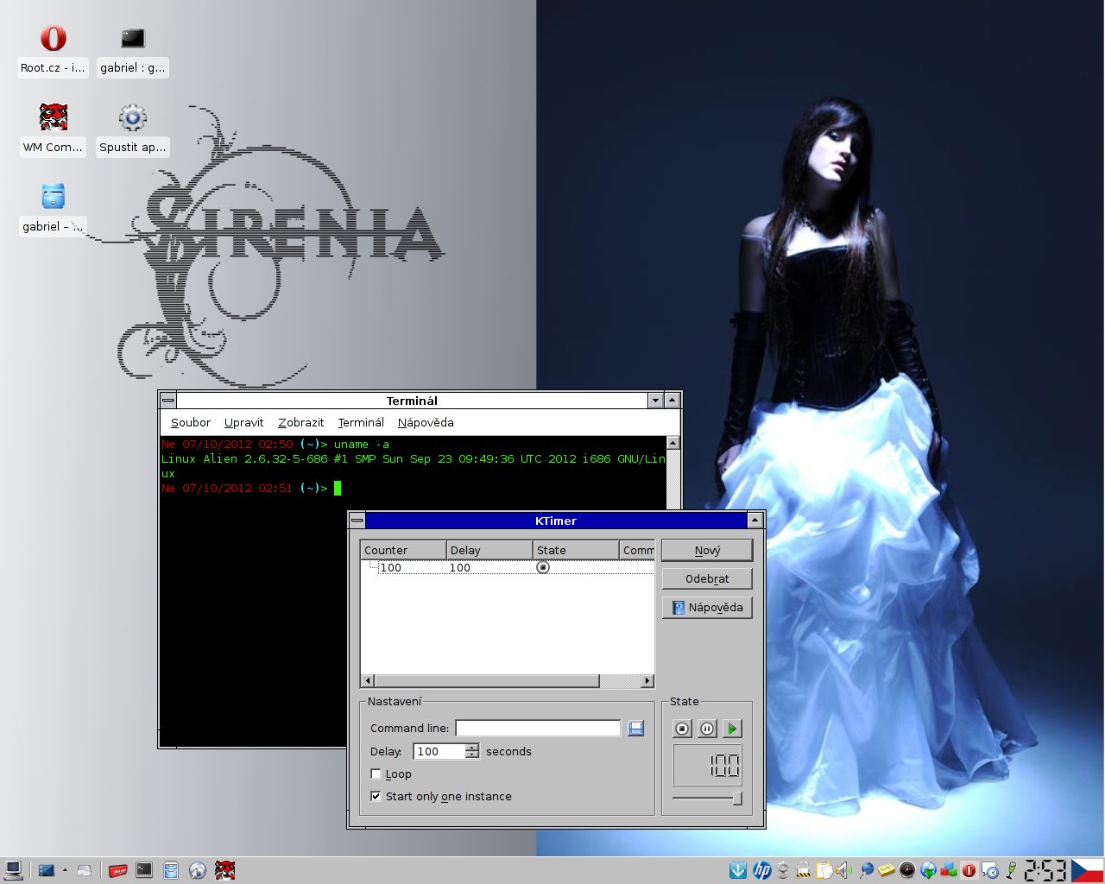Decrease the Delay value with down arrow
Screen dimensions: 1105x884
pos(472,755)
